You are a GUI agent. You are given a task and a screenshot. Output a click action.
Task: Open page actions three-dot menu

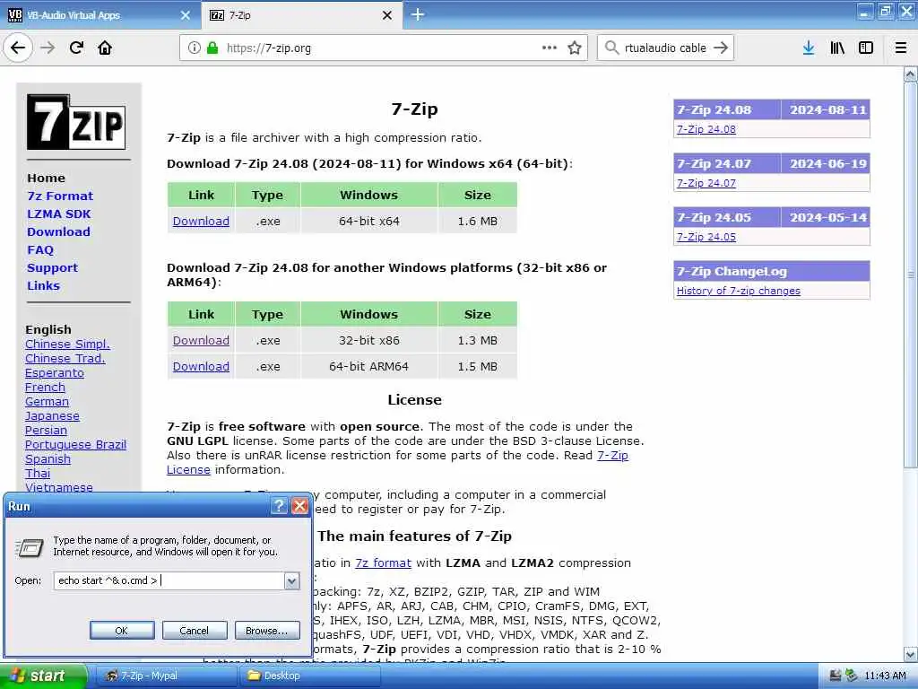(x=550, y=48)
